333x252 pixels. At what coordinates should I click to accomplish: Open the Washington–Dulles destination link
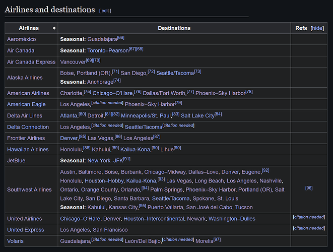pos(232,219)
